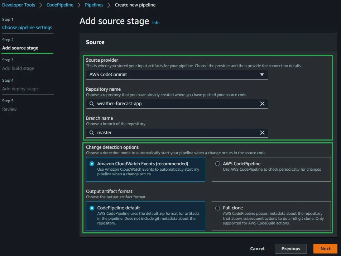
Task: Open CodePipeline breadcrumb link
Action: point(60,5)
